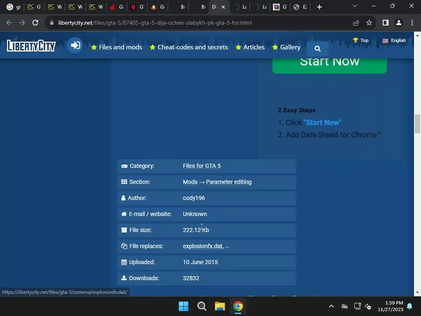Click the muted volume tray icon
This screenshot has height=316, width=421.
(368, 306)
